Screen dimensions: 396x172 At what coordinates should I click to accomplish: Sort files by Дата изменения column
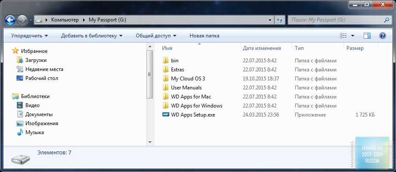(262, 48)
